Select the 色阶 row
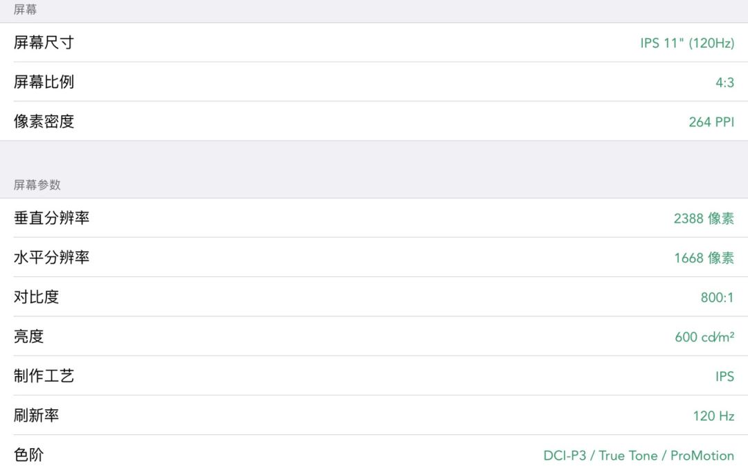 click(x=374, y=454)
